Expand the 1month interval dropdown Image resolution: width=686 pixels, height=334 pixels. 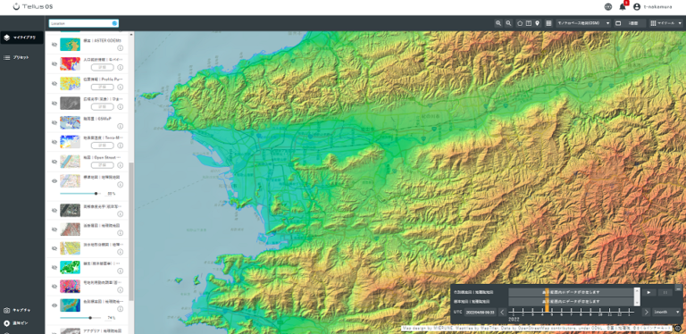666,313
